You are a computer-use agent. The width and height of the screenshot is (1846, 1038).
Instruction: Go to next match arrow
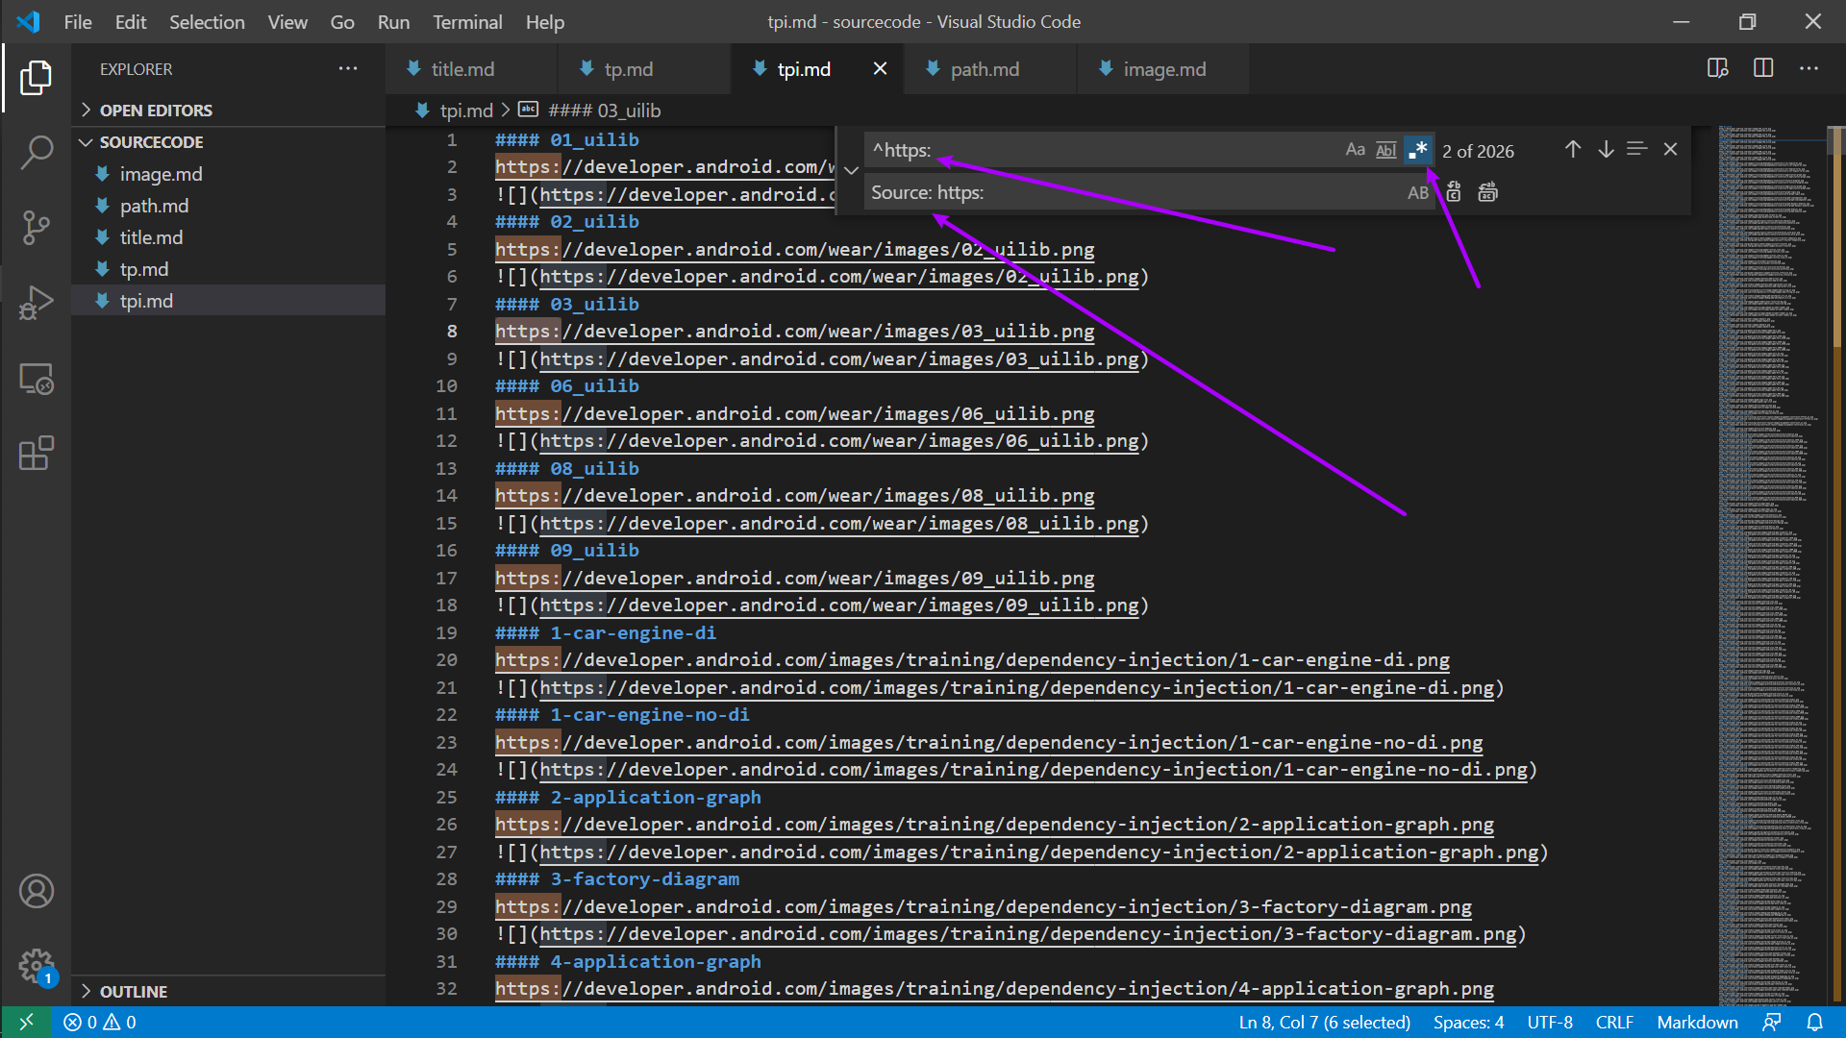[x=1606, y=150]
